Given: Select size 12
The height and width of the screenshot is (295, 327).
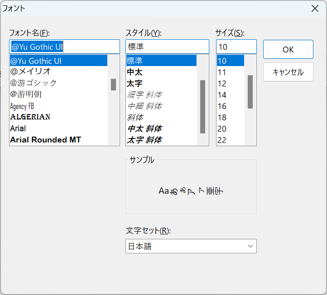Looking at the screenshot, I should point(231,84).
